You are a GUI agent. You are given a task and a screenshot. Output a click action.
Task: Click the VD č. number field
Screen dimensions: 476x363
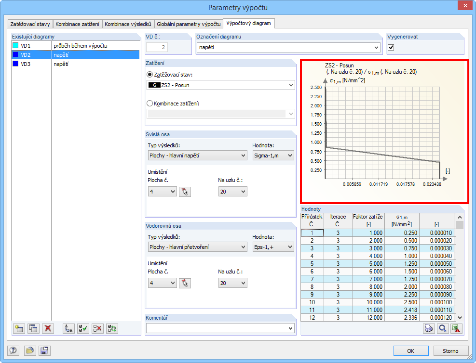(157, 47)
